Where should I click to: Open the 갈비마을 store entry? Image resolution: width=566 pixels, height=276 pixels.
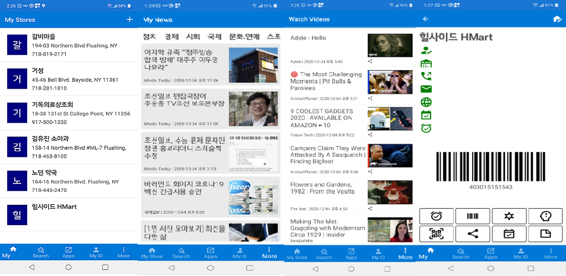pyautogui.click(x=69, y=45)
